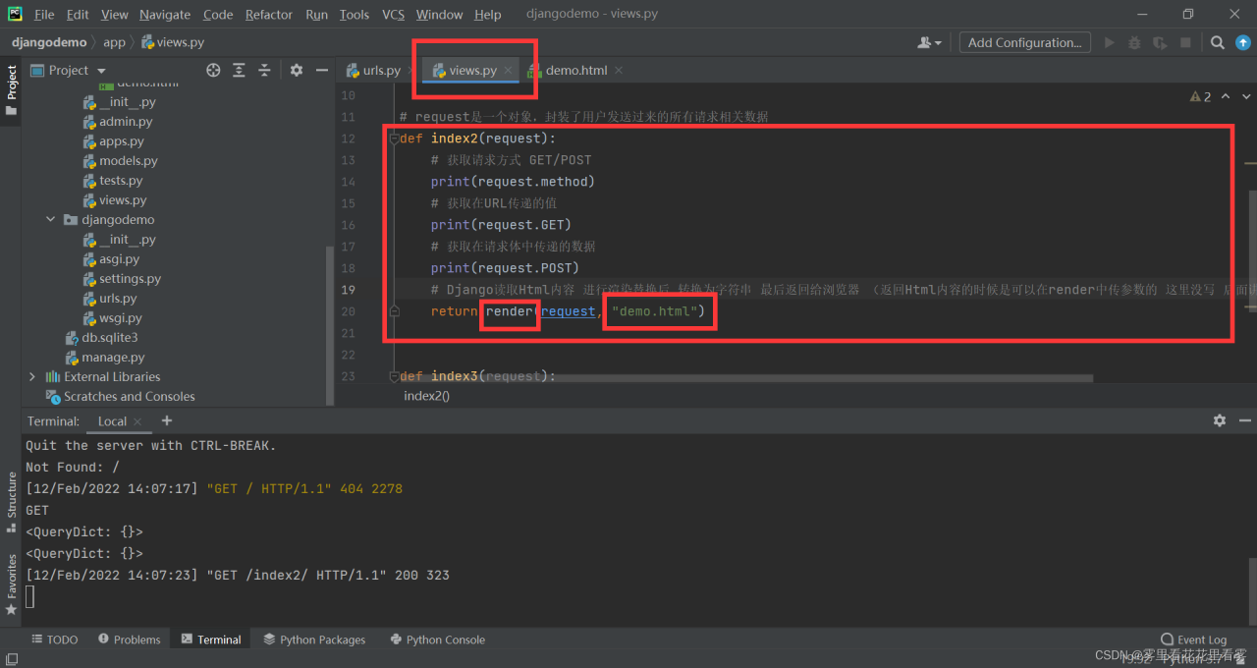
Task: Click Select Opened File target icon
Action: [213, 70]
